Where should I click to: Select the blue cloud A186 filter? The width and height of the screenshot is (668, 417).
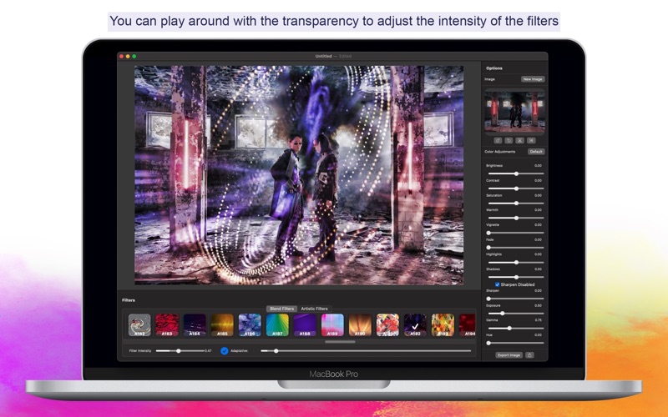250,325
